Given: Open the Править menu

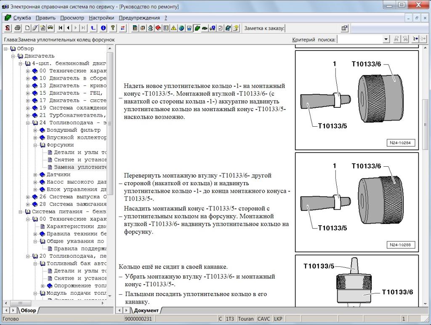Looking at the screenshot, I should pyautogui.click(x=45, y=18).
